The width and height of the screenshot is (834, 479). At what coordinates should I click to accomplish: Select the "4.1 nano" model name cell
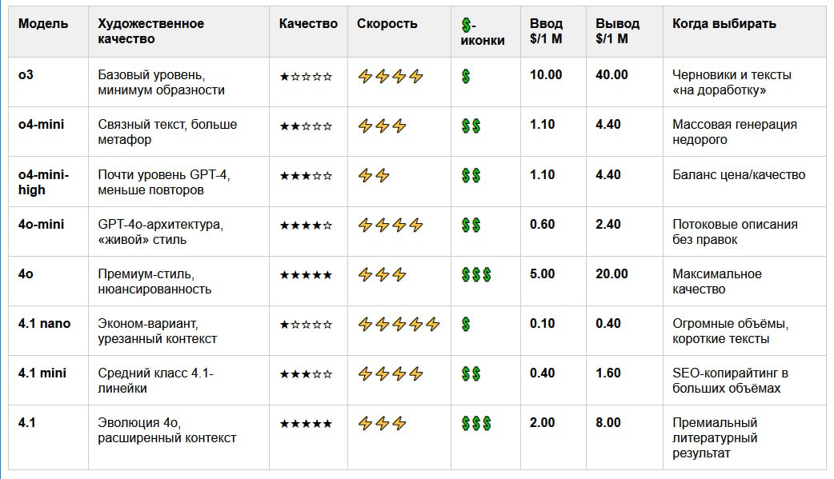(x=44, y=324)
